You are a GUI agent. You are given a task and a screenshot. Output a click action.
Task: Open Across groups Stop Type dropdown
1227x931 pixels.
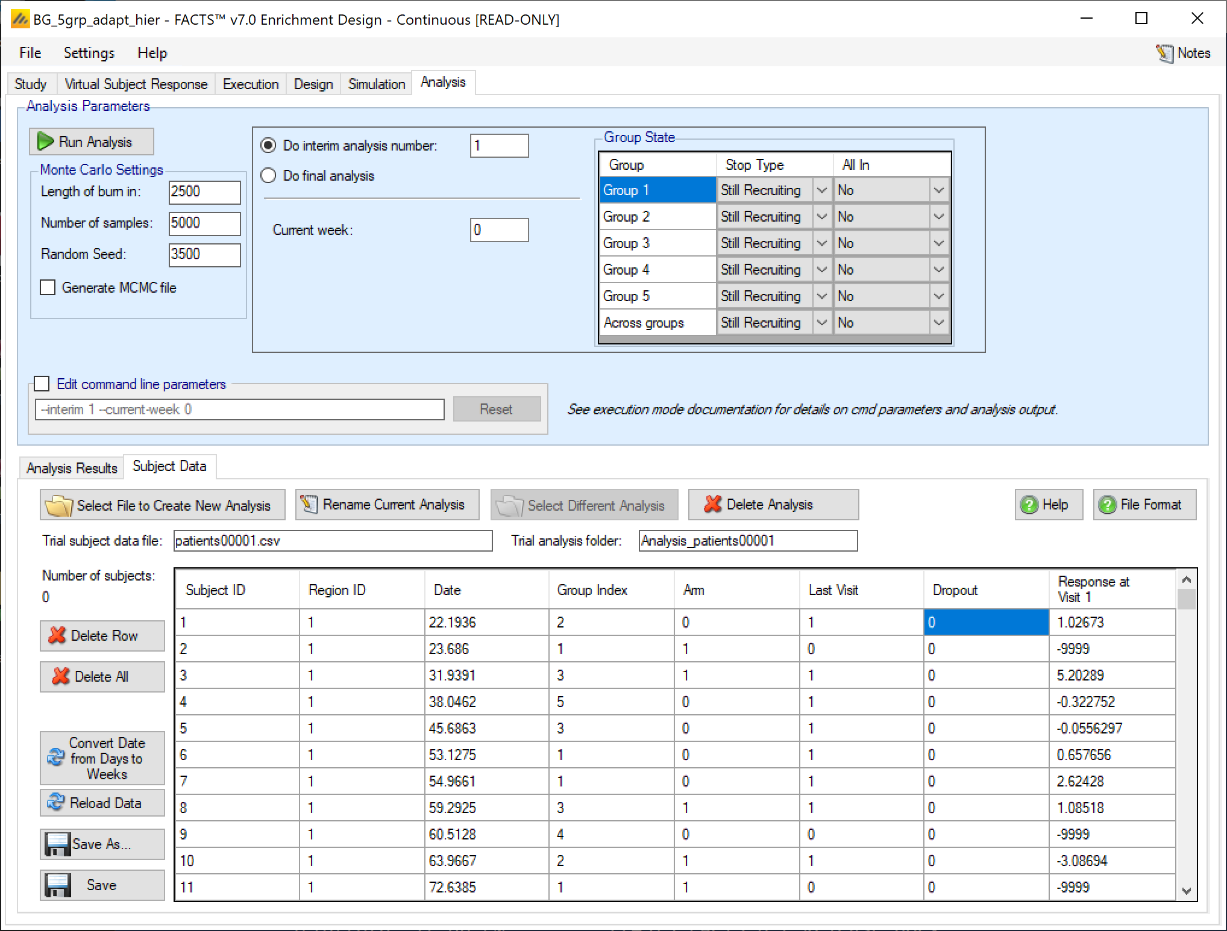821,323
